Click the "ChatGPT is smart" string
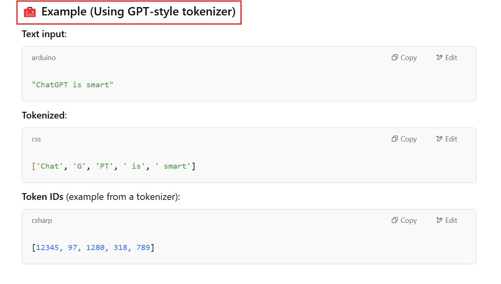Screen dimensions: 501x284 click(73, 85)
